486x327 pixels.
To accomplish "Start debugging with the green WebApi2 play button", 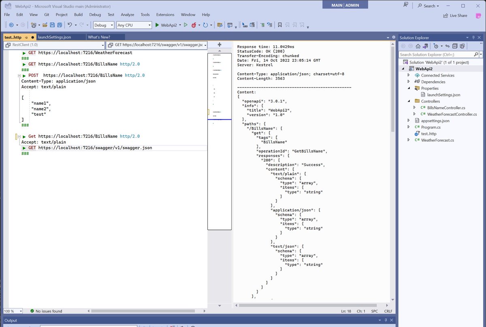I will pyautogui.click(x=157, y=25).
